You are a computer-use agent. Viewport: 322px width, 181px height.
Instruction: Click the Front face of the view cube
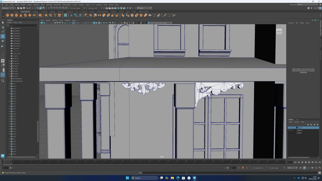(x=279, y=31)
